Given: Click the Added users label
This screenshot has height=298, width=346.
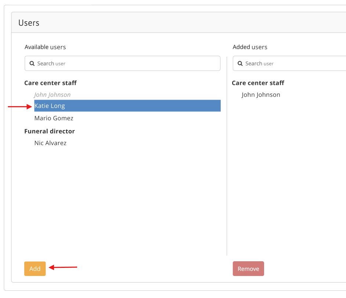Looking at the screenshot, I should 250,47.
